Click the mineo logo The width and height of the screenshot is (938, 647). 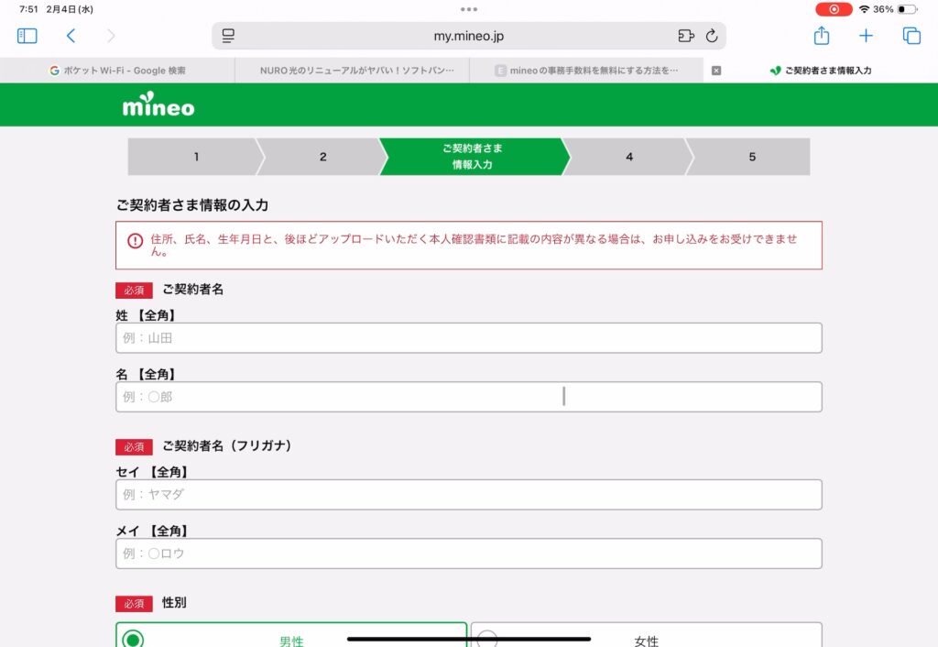158,106
